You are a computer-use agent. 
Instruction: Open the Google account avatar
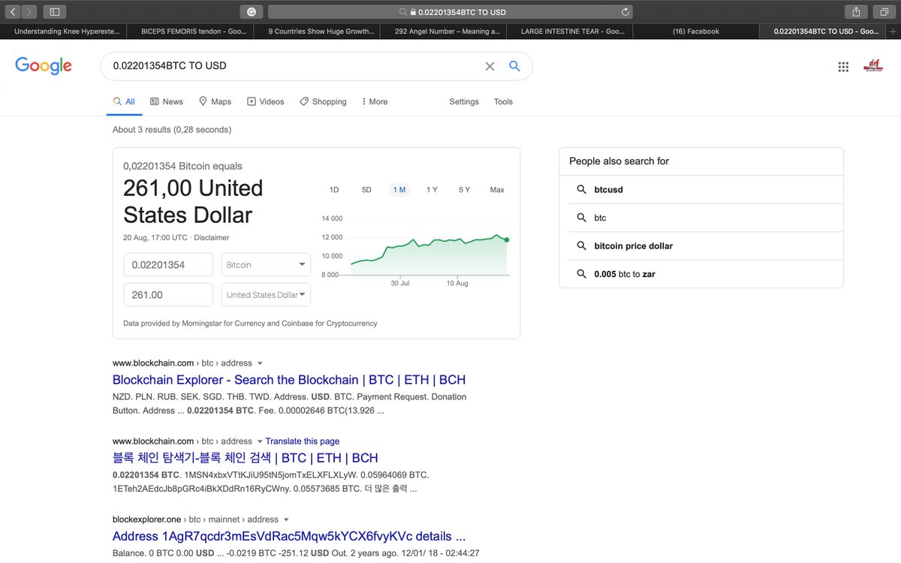click(x=873, y=66)
